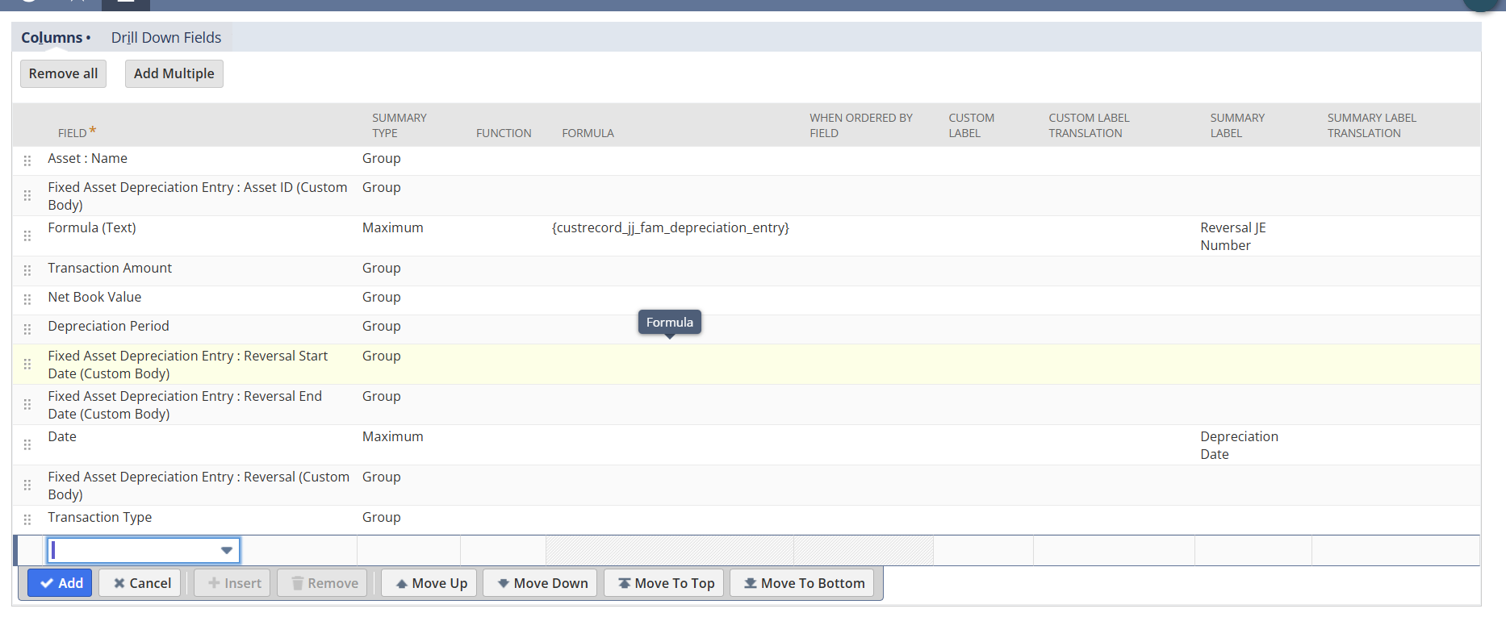Click drag handle for Asset : Name row
Screen dimensions: 1506x617
pyautogui.click(x=27, y=161)
